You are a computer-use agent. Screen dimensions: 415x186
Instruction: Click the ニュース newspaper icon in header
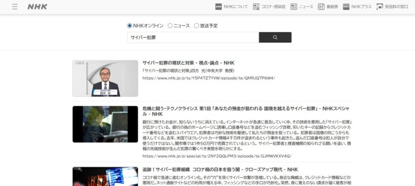point(294,7)
